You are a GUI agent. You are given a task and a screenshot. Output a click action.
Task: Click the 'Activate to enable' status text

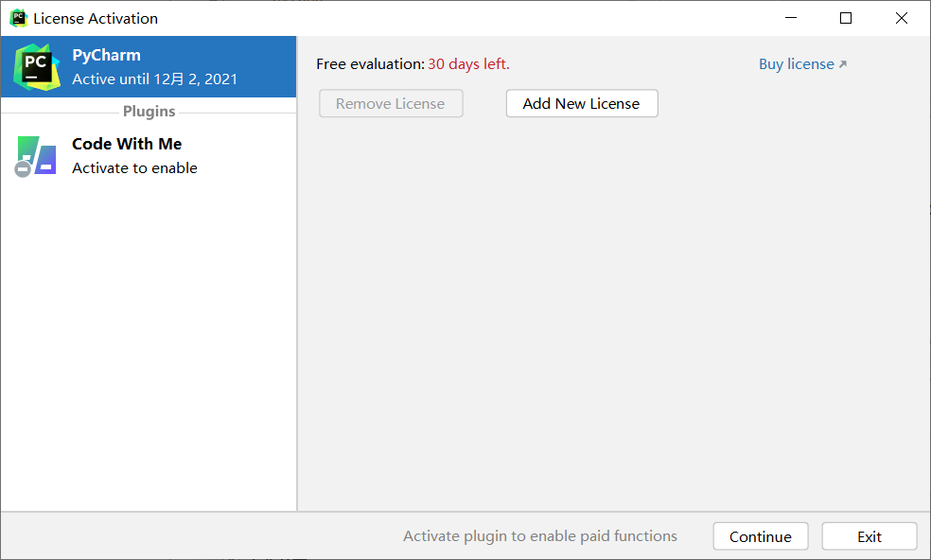pos(134,168)
